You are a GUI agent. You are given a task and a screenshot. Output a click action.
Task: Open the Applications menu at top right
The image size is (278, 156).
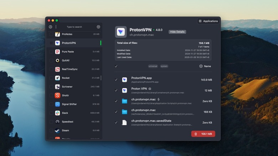click(x=208, y=21)
